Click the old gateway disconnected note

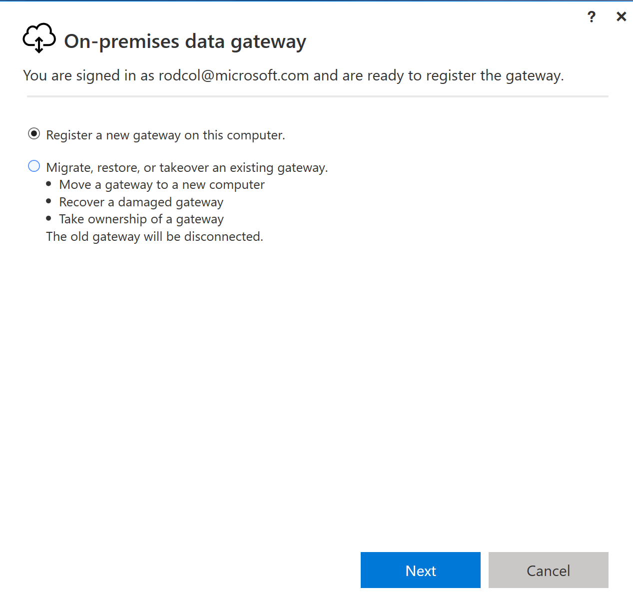click(x=154, y=237)
